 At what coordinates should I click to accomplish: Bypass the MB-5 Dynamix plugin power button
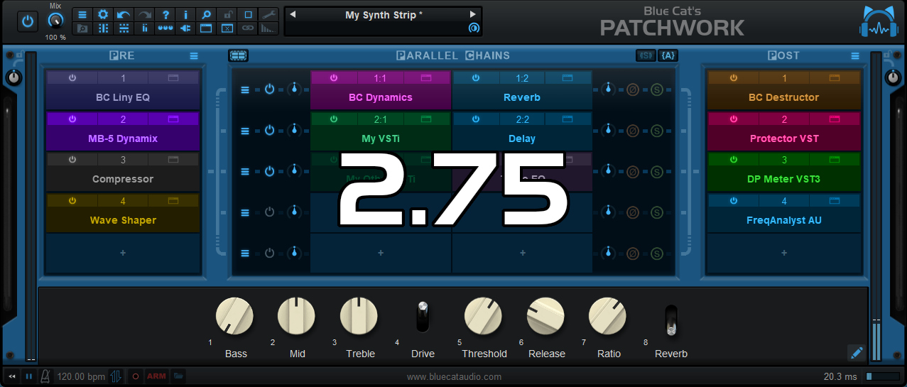click(x=72, y=119)
